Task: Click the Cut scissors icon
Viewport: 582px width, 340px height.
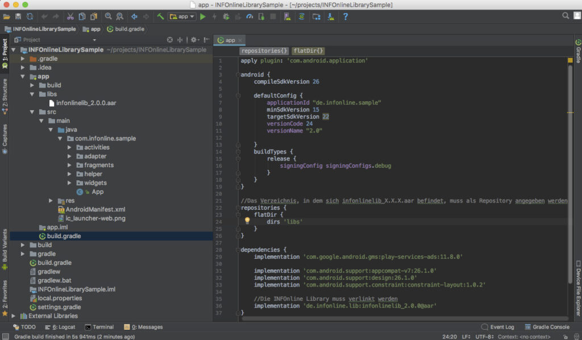Action: [70, 16]
